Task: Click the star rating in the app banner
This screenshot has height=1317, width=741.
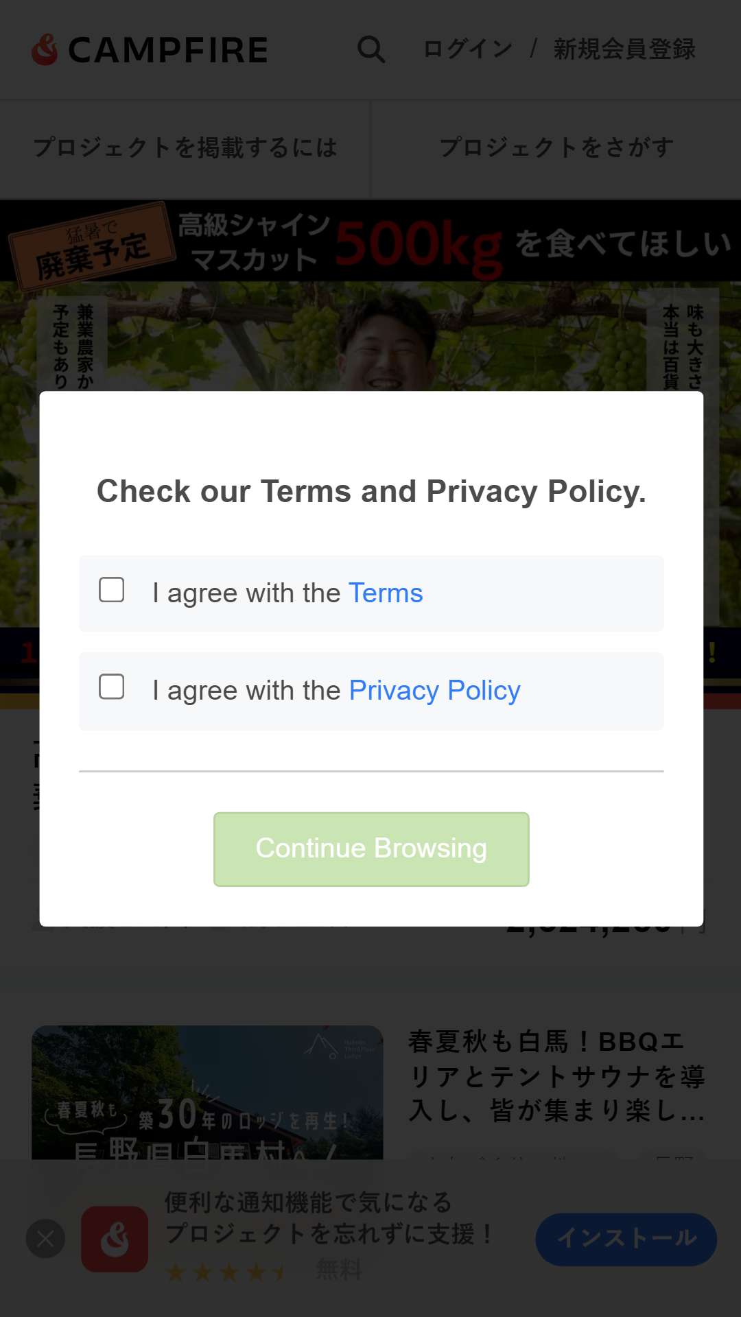Action: pos(226,1273)
